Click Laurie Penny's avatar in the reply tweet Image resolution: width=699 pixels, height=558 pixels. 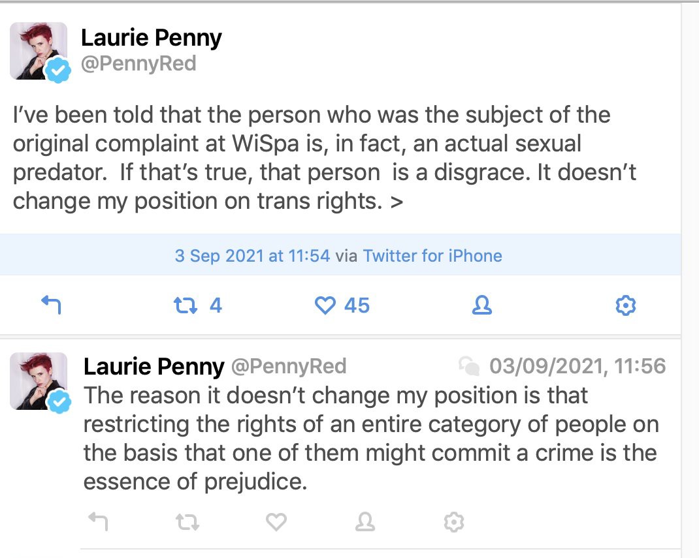coord(39,381)
